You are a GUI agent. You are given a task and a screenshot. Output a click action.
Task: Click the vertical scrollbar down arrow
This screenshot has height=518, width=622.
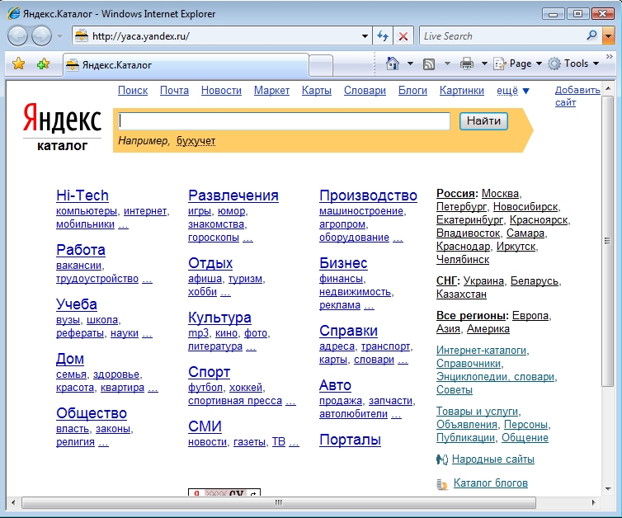click(x=608, y=489)
